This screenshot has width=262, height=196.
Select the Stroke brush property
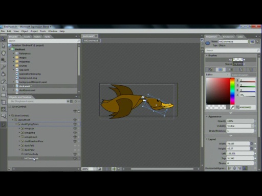point(238,64)
